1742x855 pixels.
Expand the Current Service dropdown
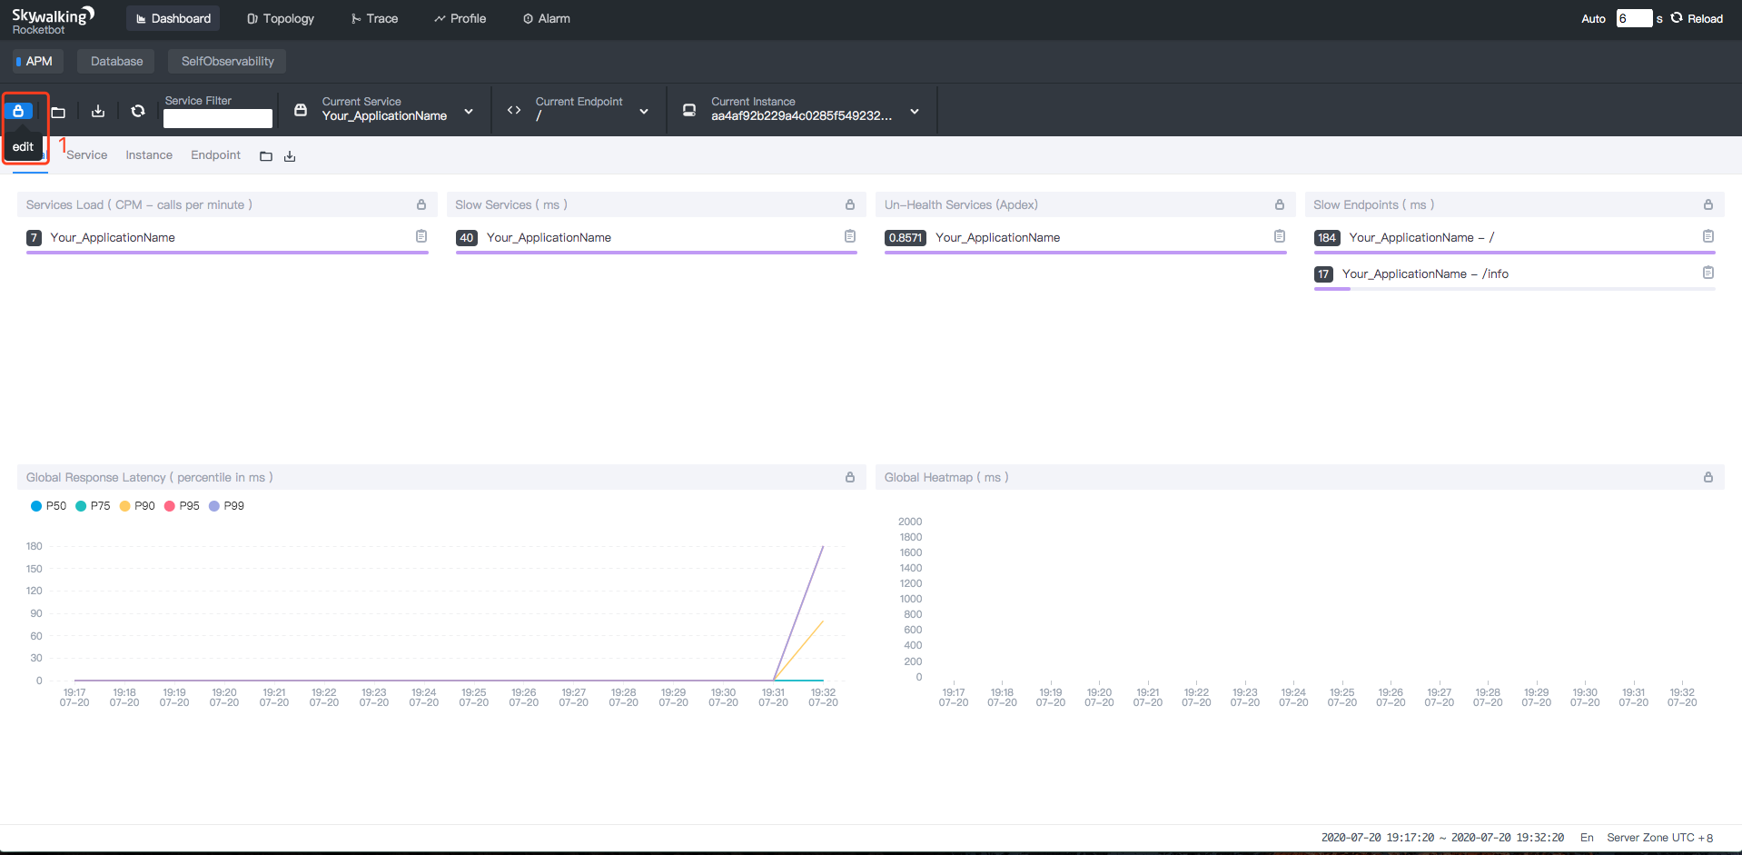coord(469,112)
